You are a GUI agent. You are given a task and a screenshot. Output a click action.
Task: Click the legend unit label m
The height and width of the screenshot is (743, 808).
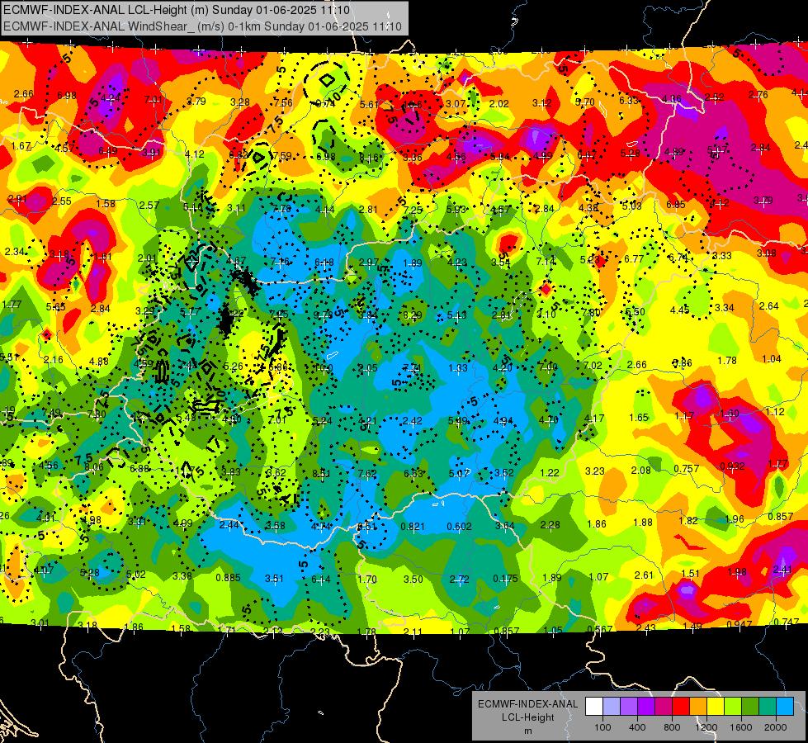coord(527,731)
